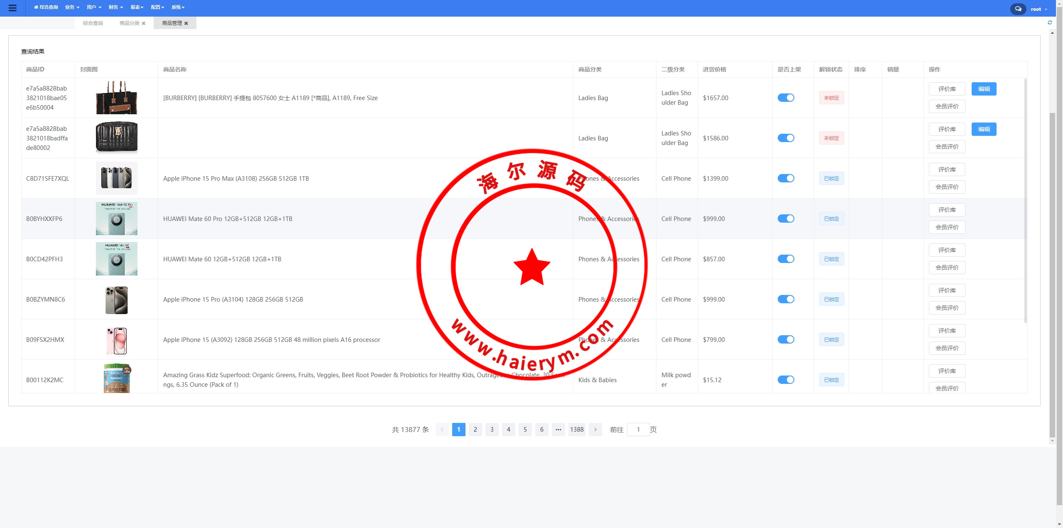1063x528 pixels.
Task: Expand the 业务 dropdown menu
Action: (72, 7)
